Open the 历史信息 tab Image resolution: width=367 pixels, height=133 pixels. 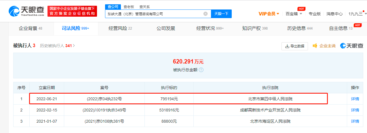[300, 28]
